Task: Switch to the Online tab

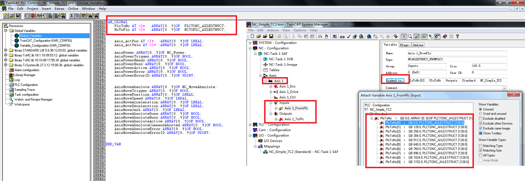Action: coord(418,45)
